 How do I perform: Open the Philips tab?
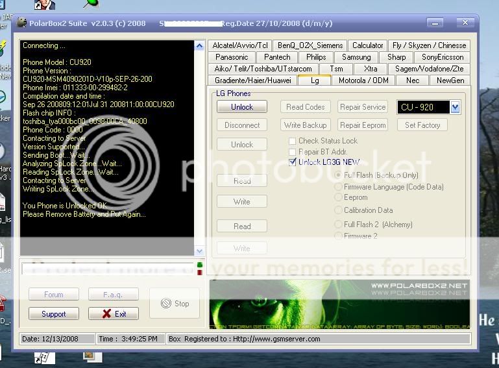[x=316, y=57]
